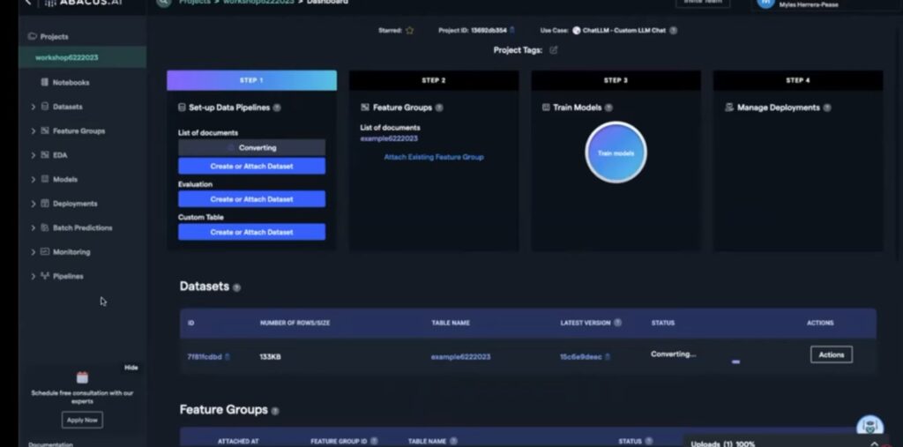The image size is (903, 447).
Task: Open the Actions button for the dataset
Action: [x=831, y=354]
